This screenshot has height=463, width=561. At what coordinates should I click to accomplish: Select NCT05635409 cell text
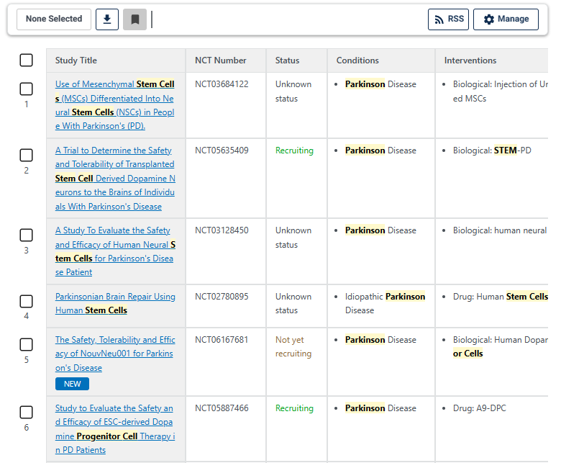(222, 150)
